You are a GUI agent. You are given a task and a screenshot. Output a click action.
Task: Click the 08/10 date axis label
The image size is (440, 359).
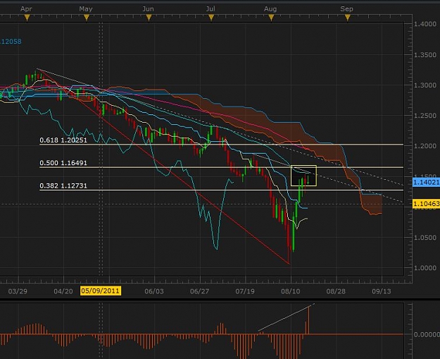coord(291,291)
